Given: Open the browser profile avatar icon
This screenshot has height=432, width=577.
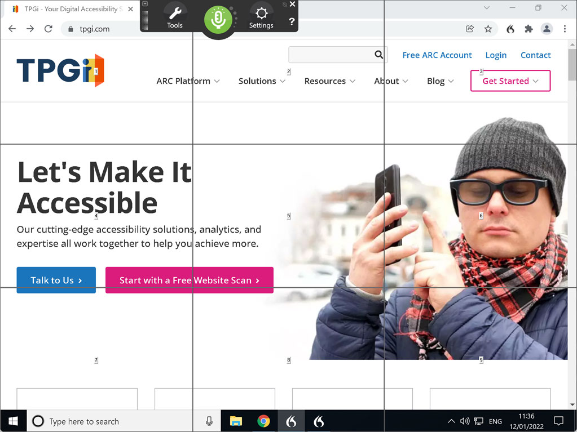Looking at the screenshot, I should coord(547,29).
